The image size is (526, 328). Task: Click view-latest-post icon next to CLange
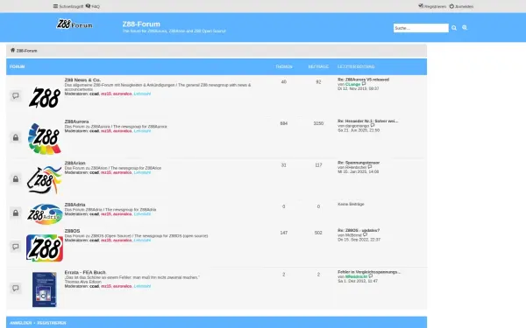[364, 84]
